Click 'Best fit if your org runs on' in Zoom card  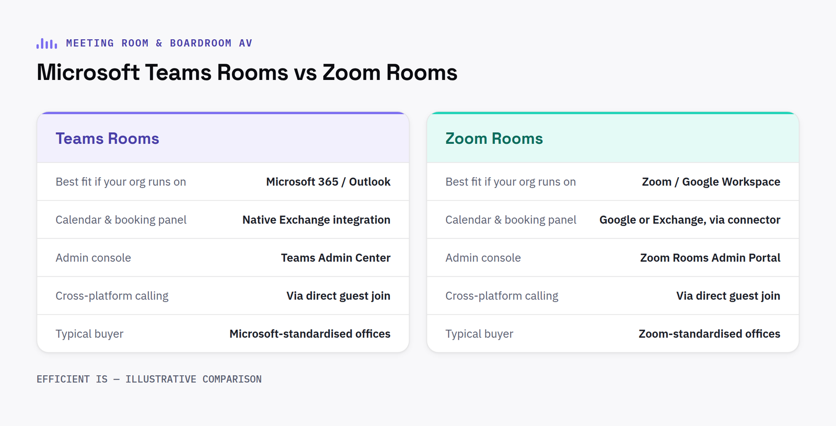point(510,182)
